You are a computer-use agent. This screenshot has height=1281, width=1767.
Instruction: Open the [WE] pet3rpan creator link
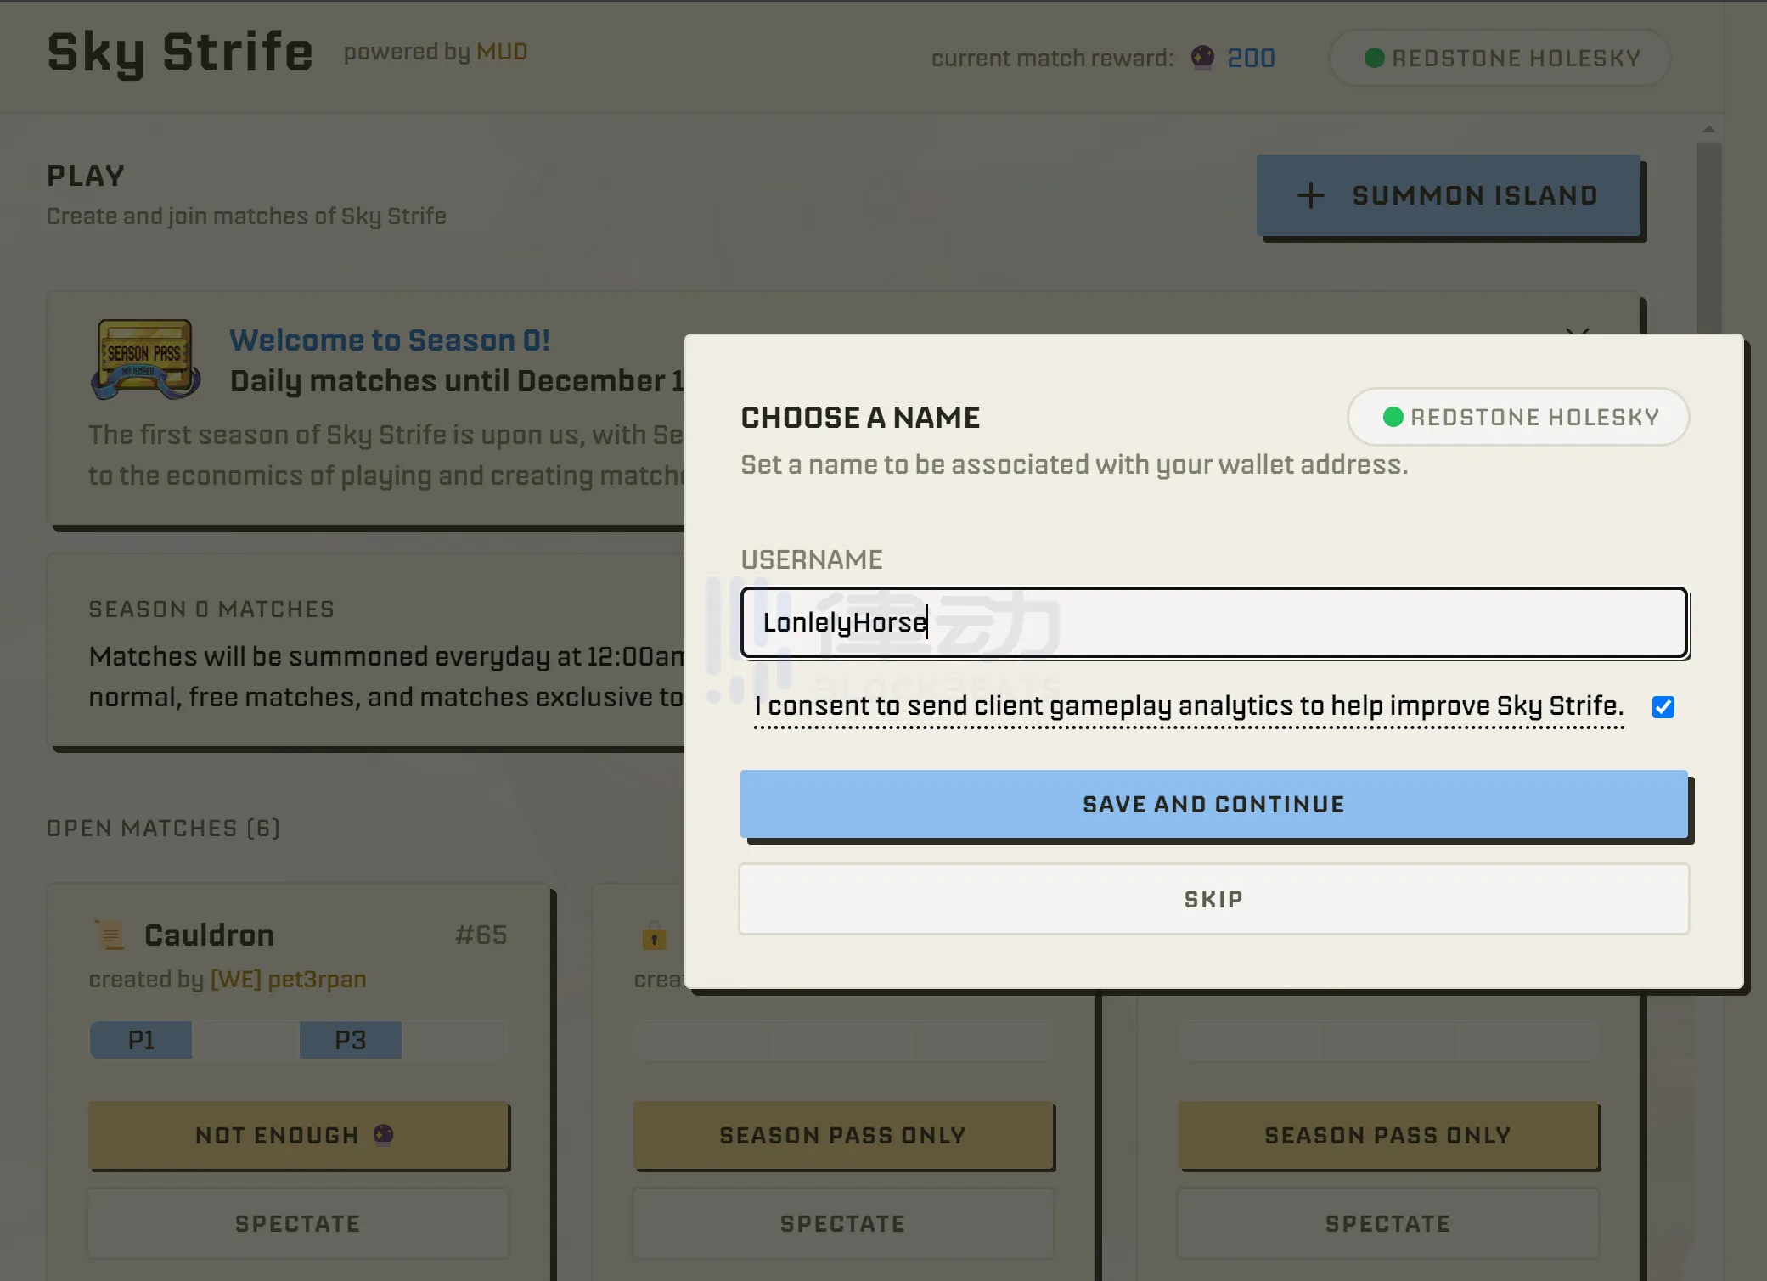pos(288,979)
